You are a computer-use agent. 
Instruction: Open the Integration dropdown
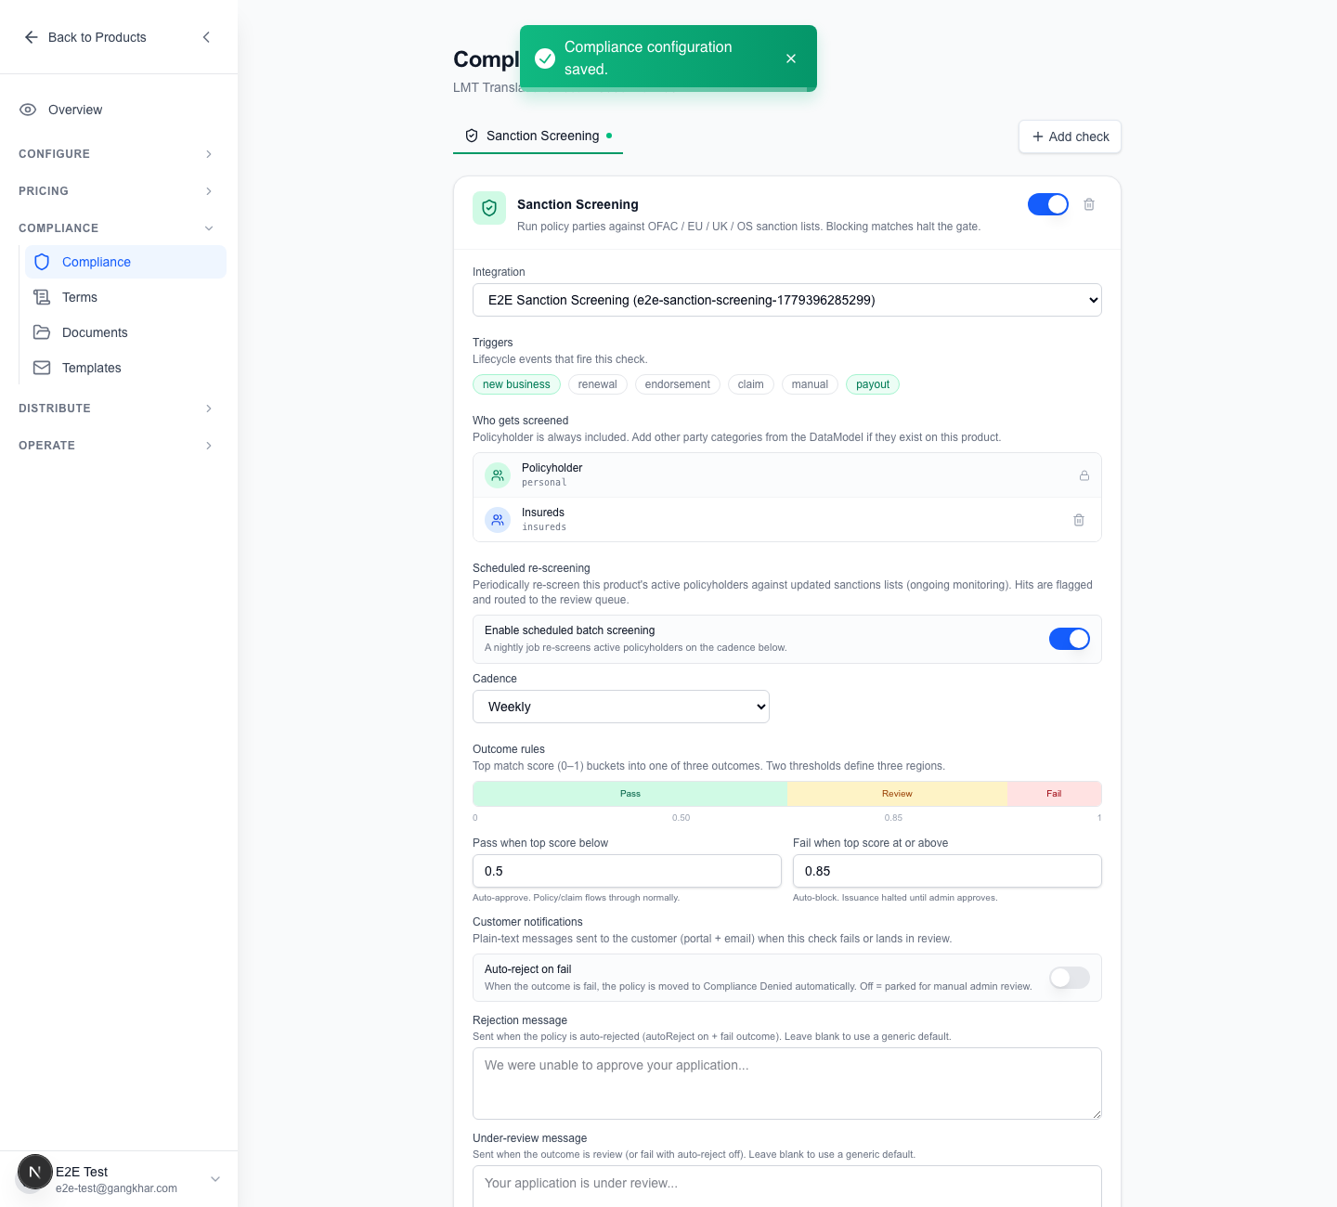787,300
